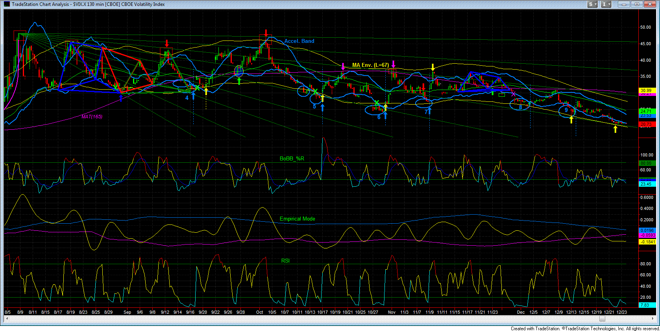
Task: Click the 8/5 date axis label
Action: click(x=7, y=312)
